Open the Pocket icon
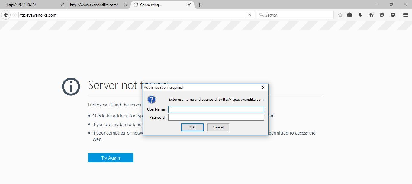Viewport: 412px width, 184px height. tap(393, 15)
